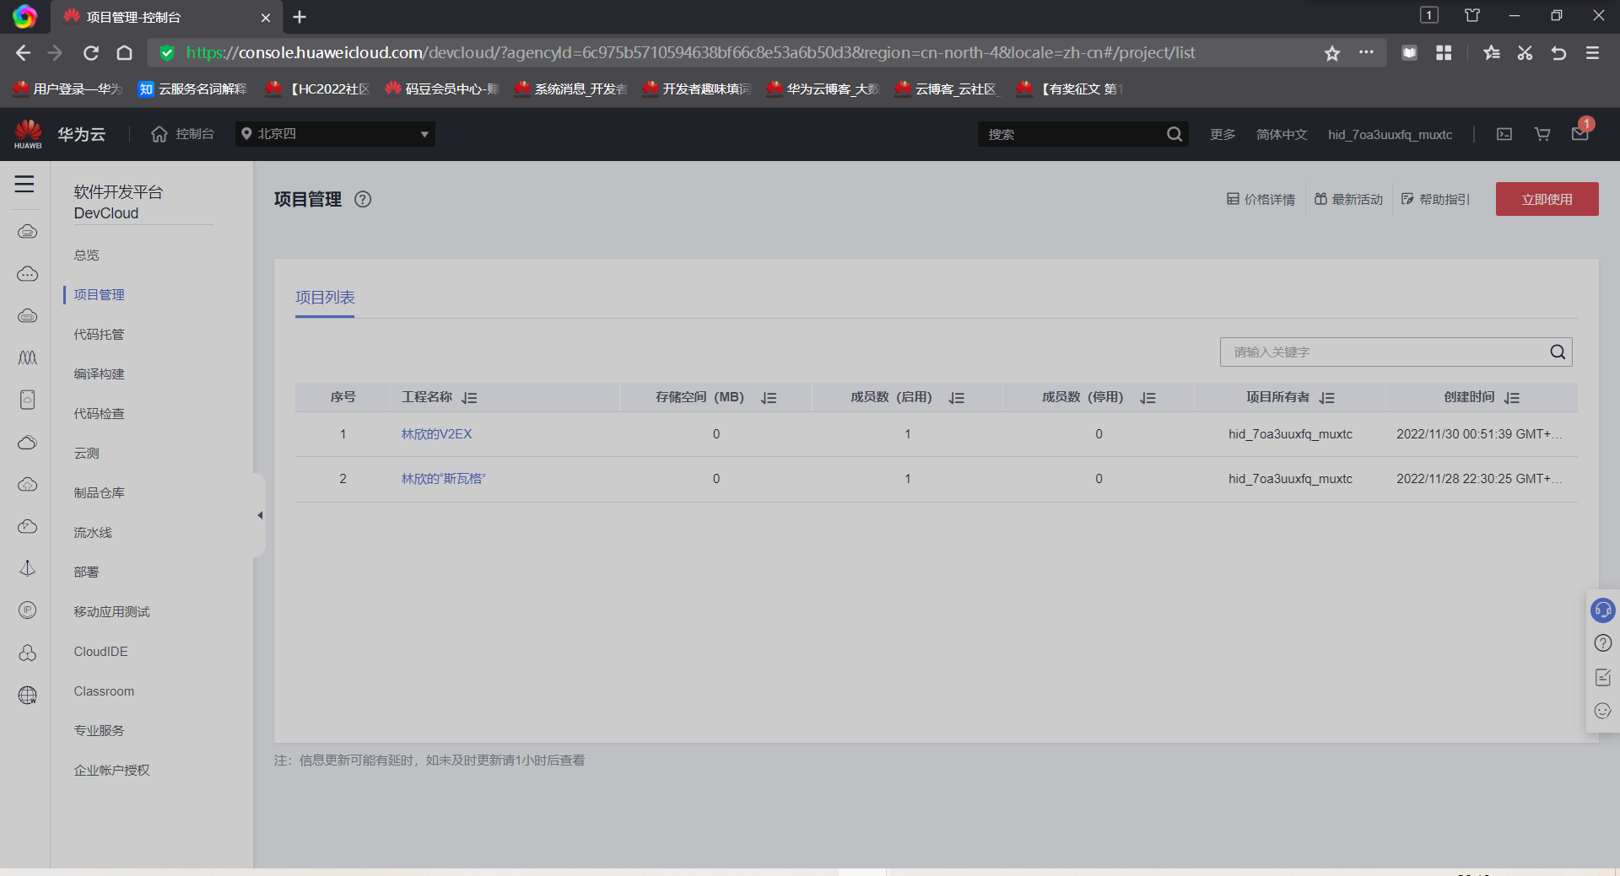Open 帮助指引 link
Image resolution: width=1620 pixels, height=876 pixels.
[1435, 199]
